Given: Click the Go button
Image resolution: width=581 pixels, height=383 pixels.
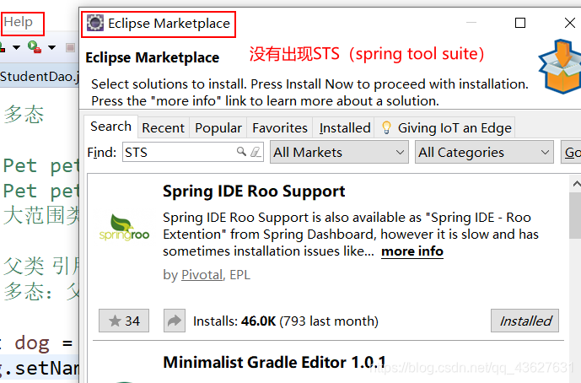Looking at the screenshot, I should [x=571, y=152].
